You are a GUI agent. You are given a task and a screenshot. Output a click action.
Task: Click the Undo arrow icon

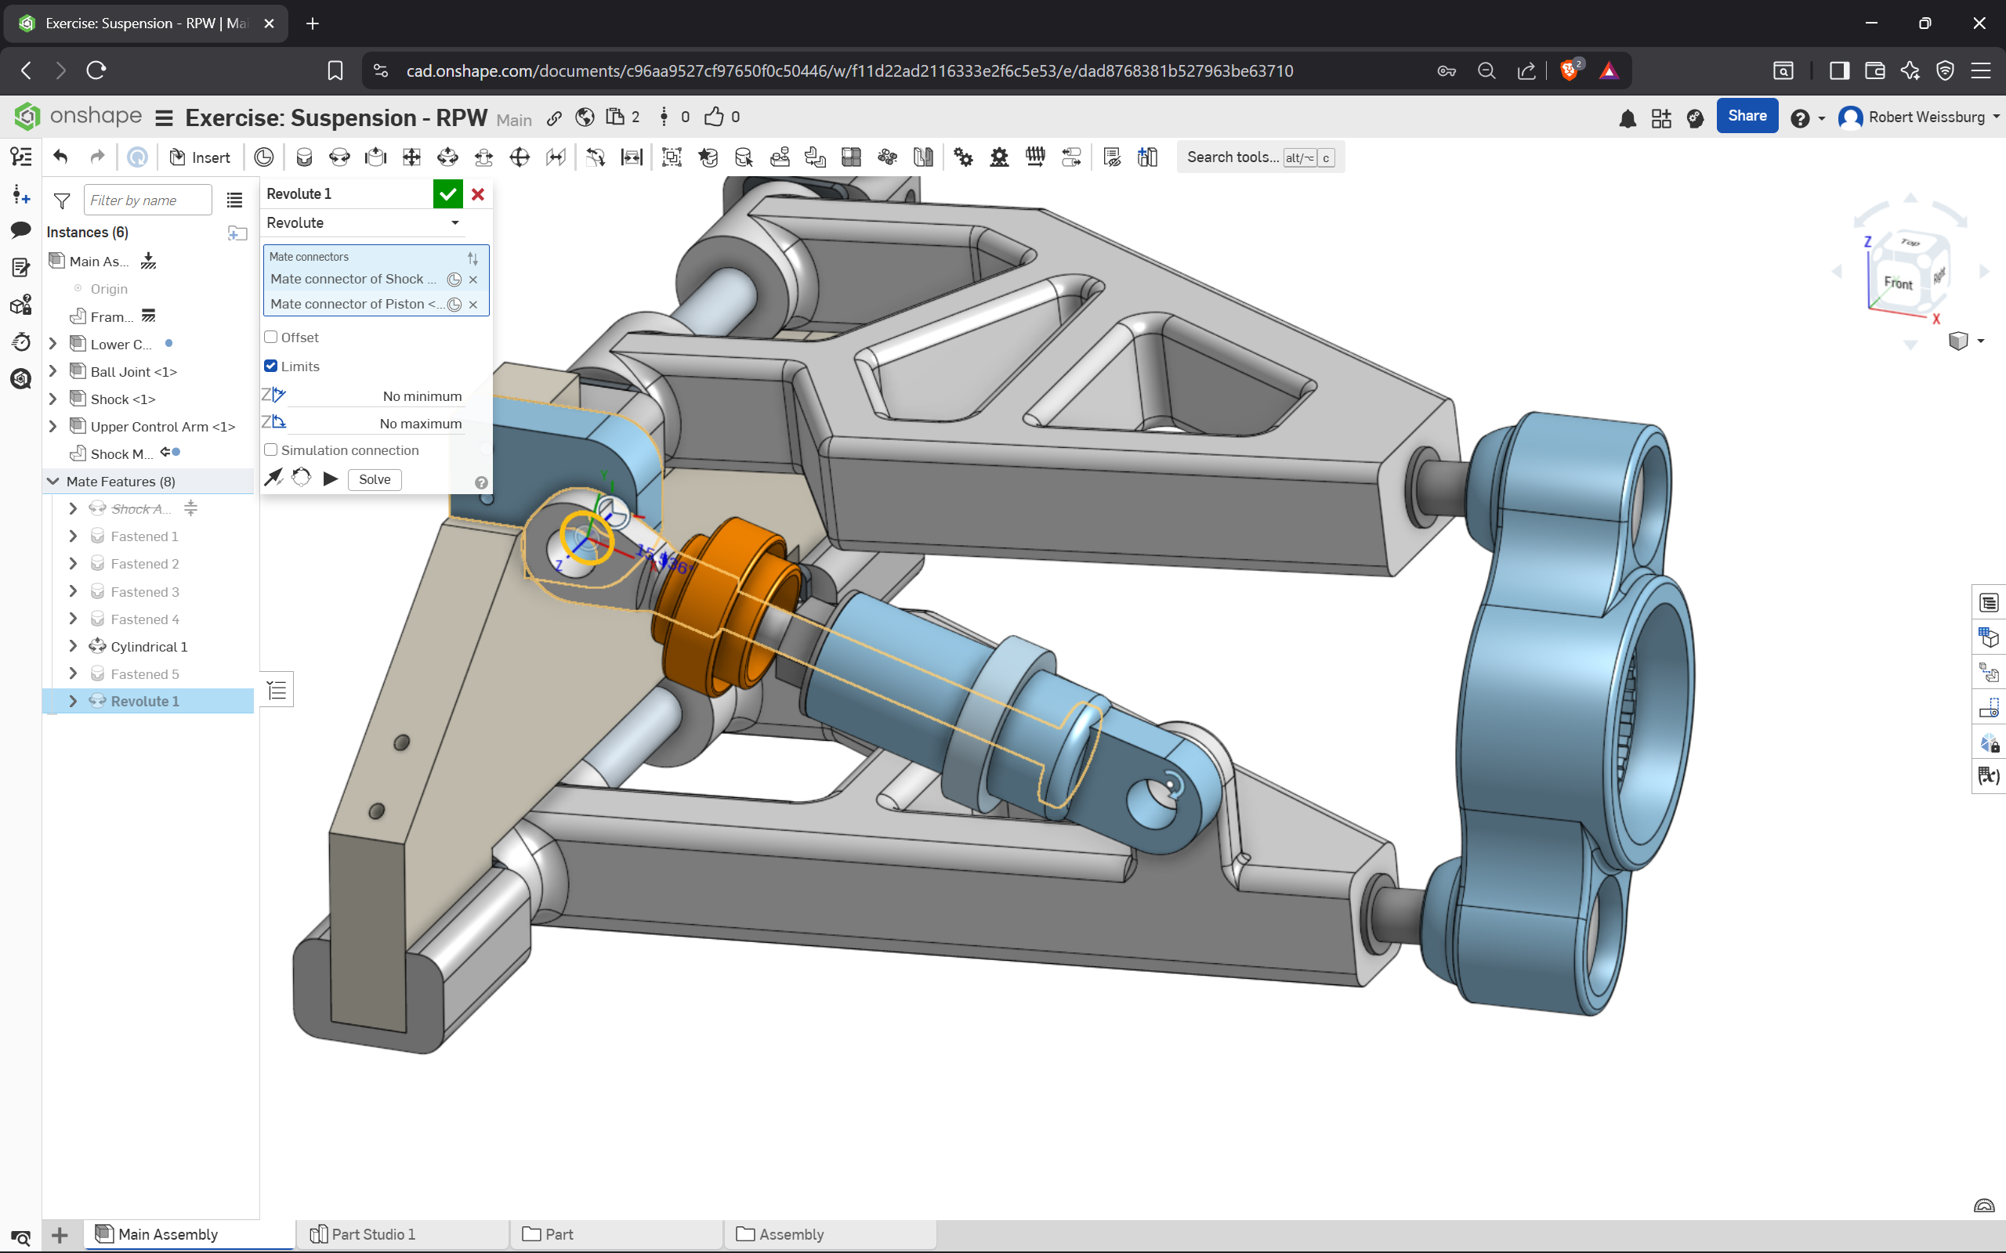[x=60, y=157]
